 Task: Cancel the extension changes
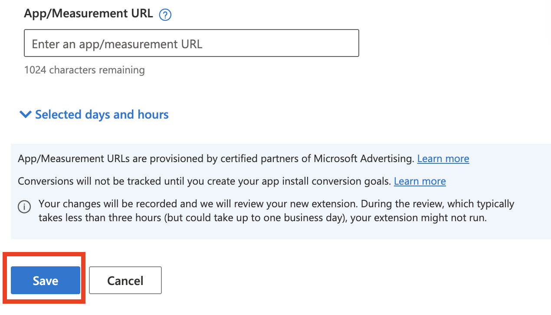pos(125,280)
